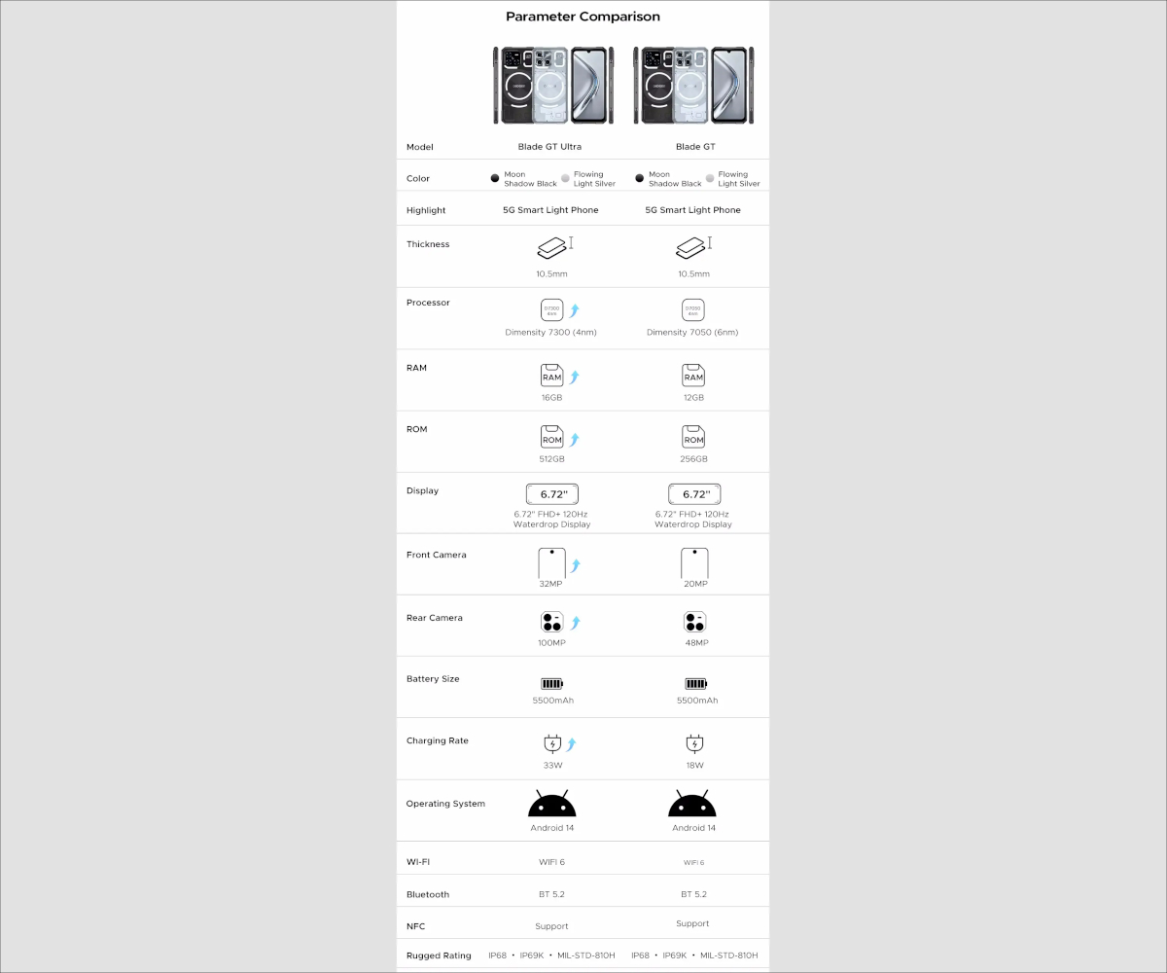The width and height of the screenshot is (1167, 973).
Task: Select Flowing Light Silver for Blade GT Ultra
Action: tap(565, 179)
